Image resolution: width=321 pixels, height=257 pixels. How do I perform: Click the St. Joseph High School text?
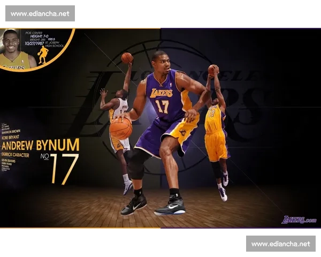pos(55,44)
